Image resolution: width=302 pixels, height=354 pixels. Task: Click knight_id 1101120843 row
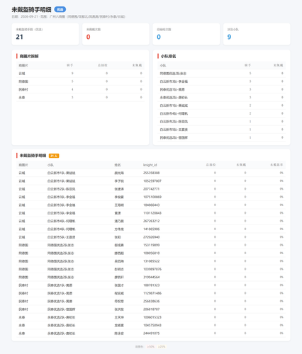point(151,213)
